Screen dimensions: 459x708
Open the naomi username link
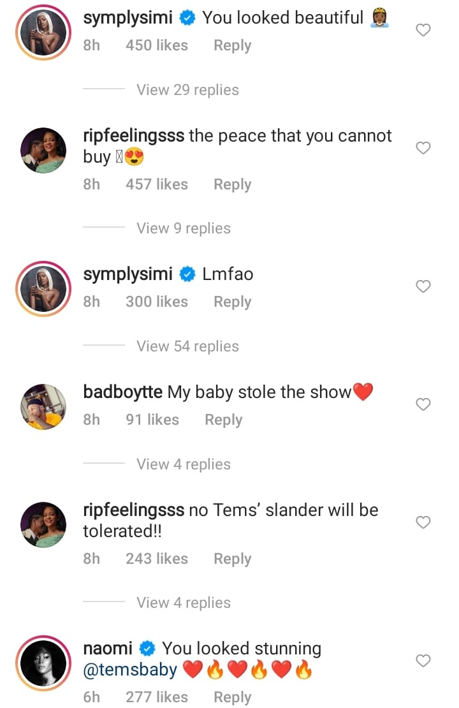pyautogui.click(x=108, y=649)
